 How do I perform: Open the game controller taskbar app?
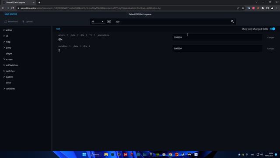tap(189, 154)
